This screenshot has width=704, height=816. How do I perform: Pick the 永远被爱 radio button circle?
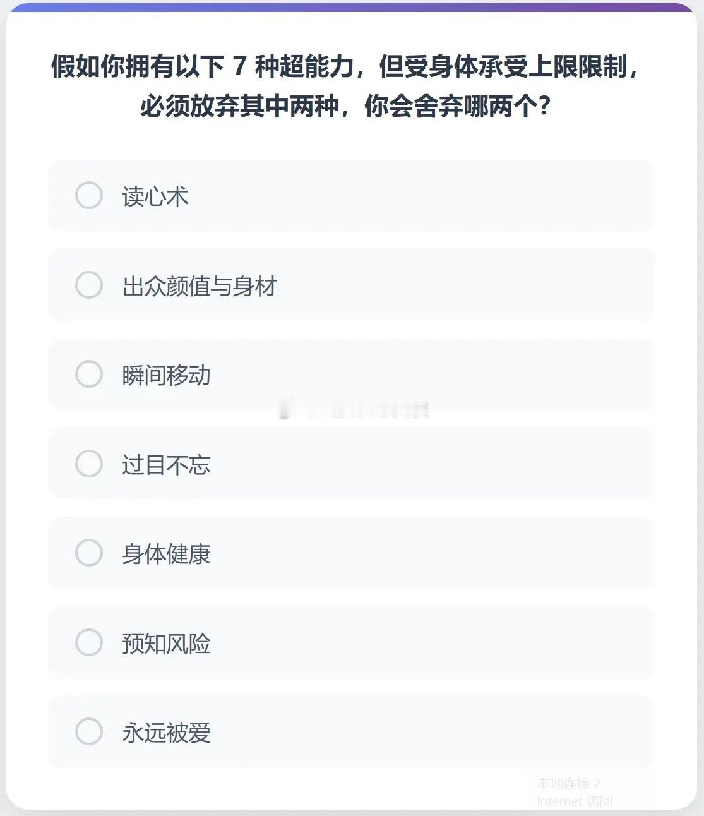click(x=89, y=732)
